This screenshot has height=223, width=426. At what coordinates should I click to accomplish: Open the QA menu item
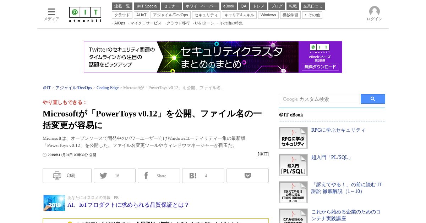click(x=244, y=6)
